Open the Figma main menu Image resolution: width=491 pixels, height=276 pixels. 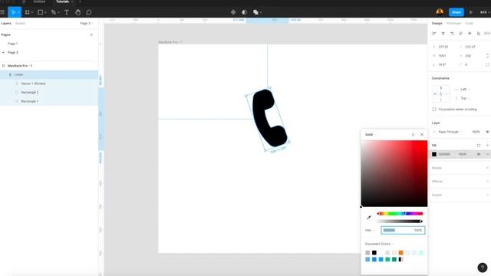pyautogui.click(x=2, y=12)
